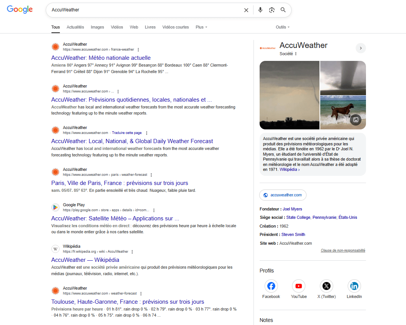Switch to the Web tab
The width and height of the screenshot is (406, 325).
coord(134,27)
